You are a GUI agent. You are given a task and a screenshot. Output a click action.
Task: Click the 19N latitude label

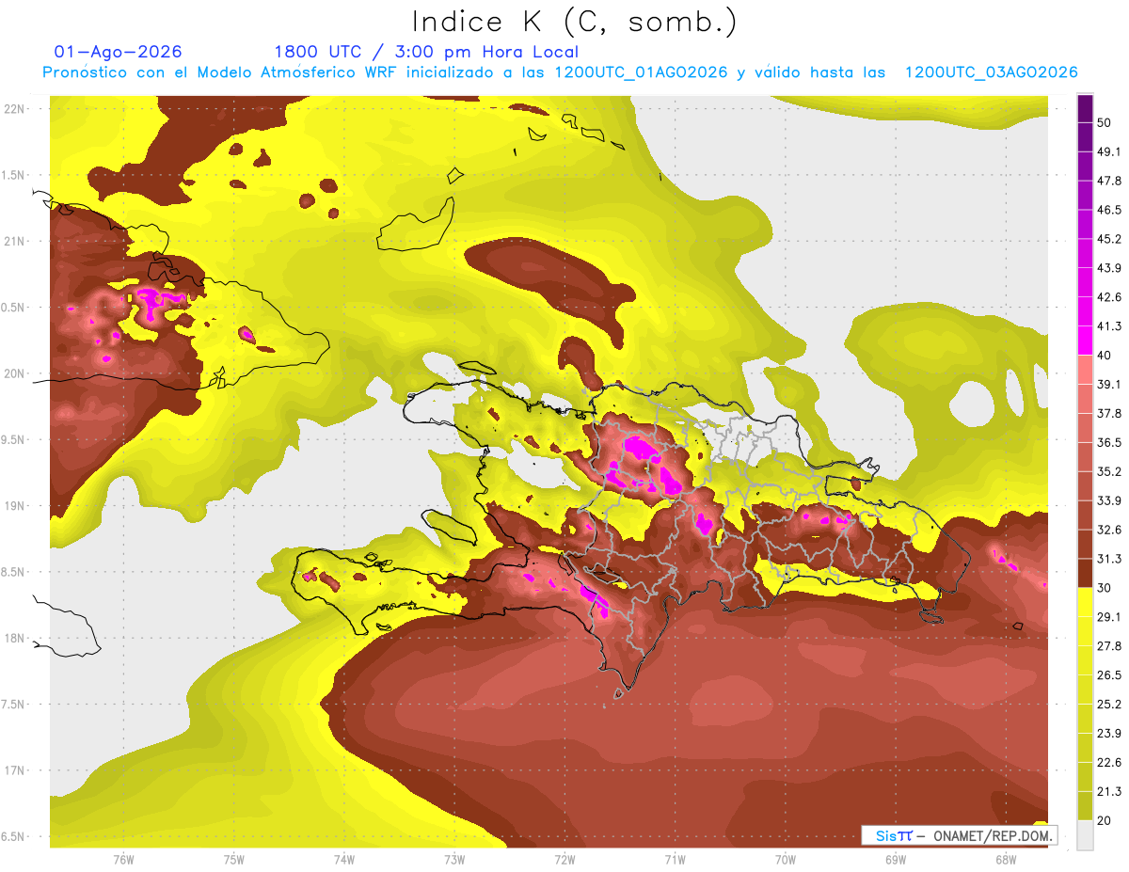(15, 505)
